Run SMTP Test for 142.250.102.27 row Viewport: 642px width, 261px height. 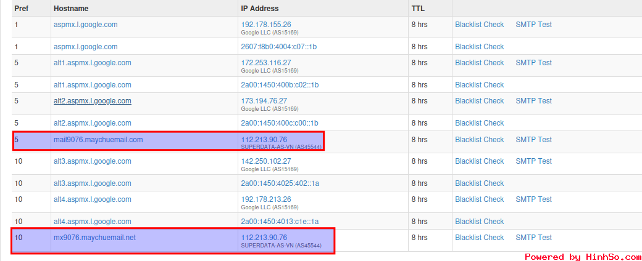tap(533, 161)
